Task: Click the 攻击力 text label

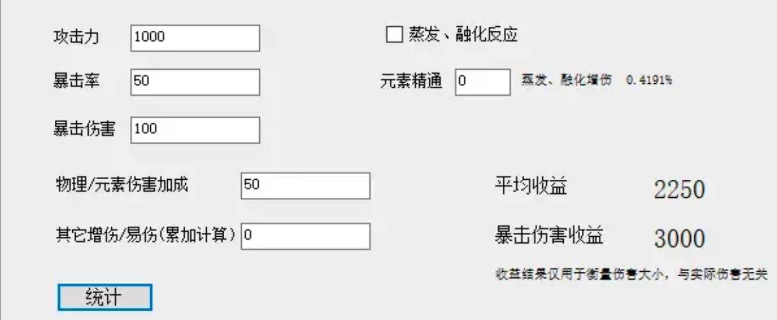Action: tap(76, 37)
